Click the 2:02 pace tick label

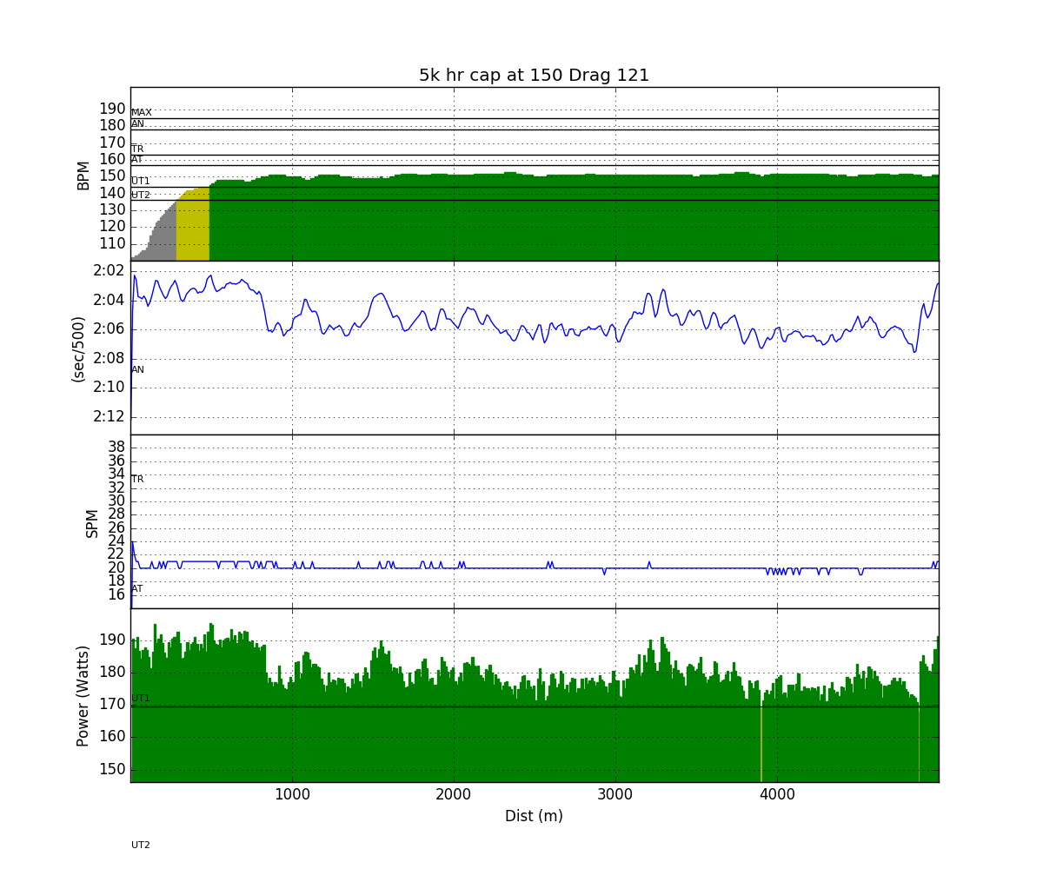(110, 270)
